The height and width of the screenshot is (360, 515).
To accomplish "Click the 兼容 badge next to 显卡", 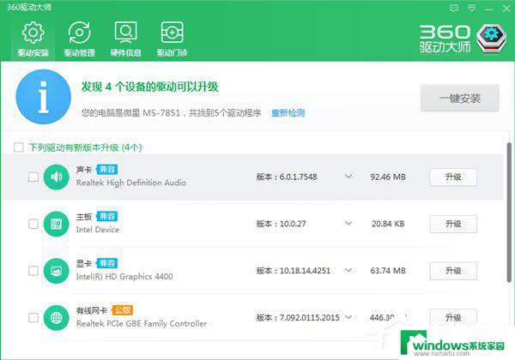I will click(x=106, y=263).
